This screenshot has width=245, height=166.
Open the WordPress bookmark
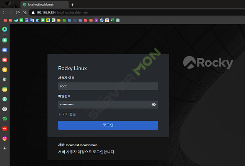(101, 20)
